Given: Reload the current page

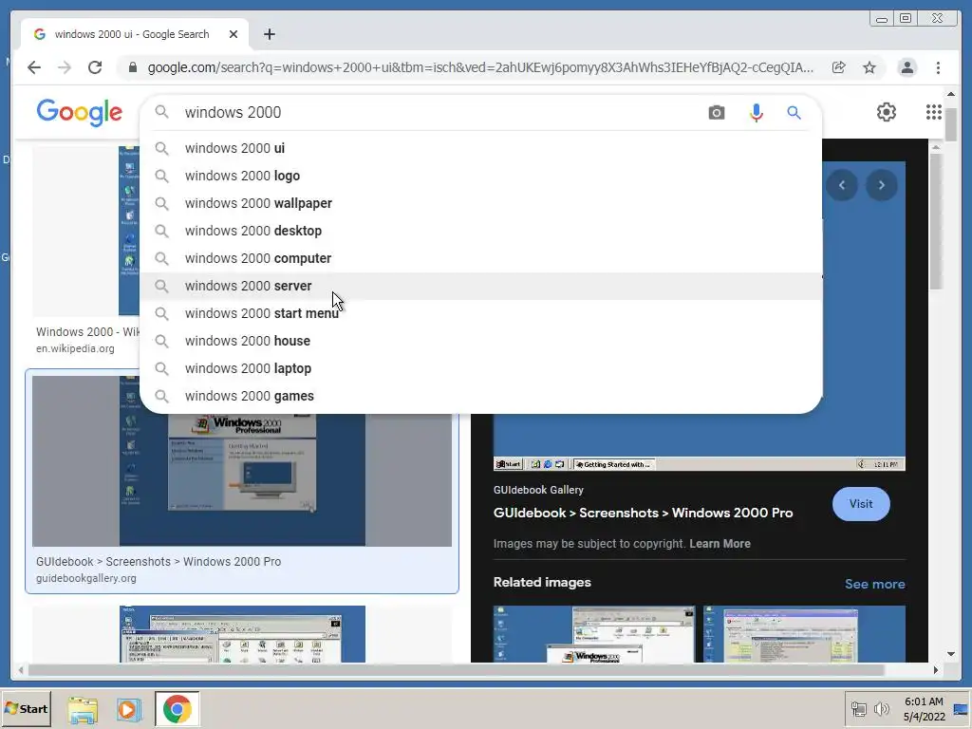Looking at the screenshot, I should click(x=95, y=67).
